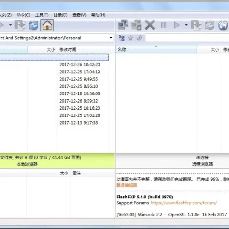The image size is (229, 229).
Task: Click the local Home folder icon
Action: click(x=47, y=25)
